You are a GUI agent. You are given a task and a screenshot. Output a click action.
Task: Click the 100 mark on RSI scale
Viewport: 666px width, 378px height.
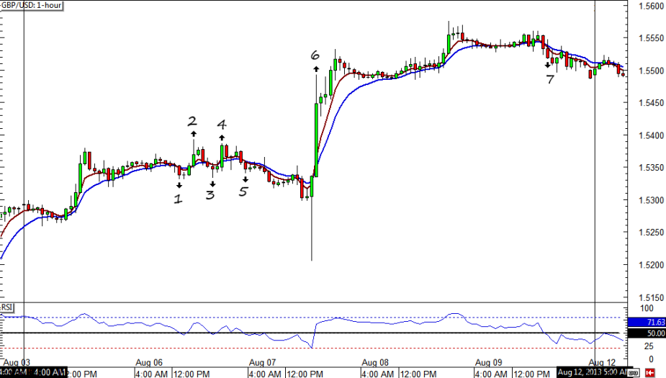647,309
